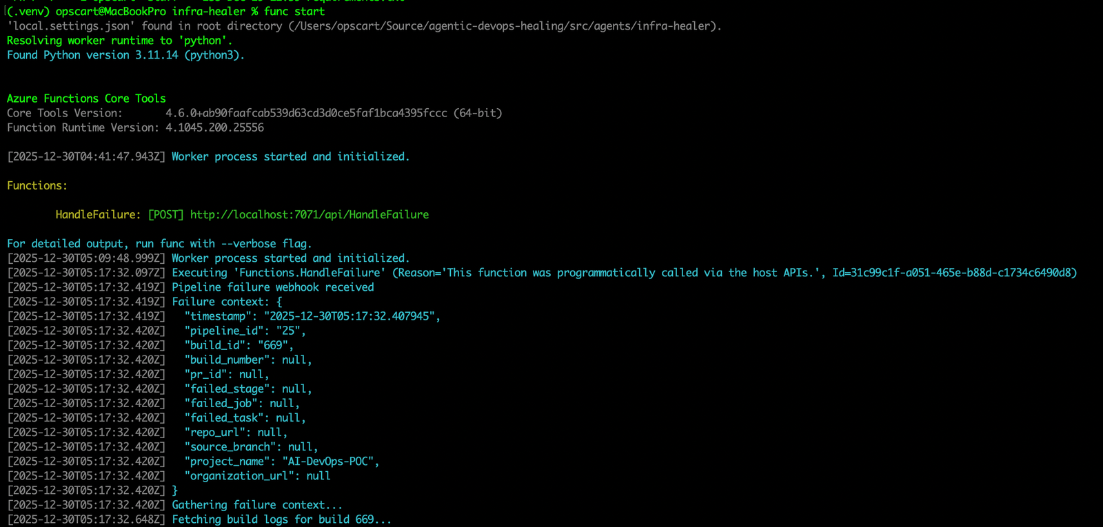Click the yellow "HandleFailure:" function name
1103x527 pixels.
(98, 215)
